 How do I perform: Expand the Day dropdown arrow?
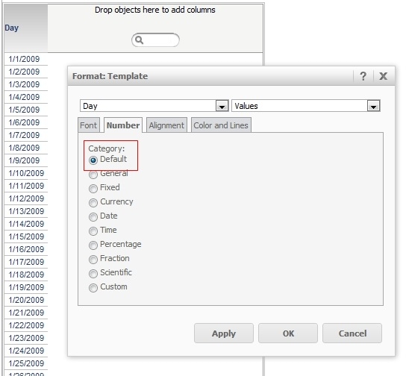(x=222, y=106)
